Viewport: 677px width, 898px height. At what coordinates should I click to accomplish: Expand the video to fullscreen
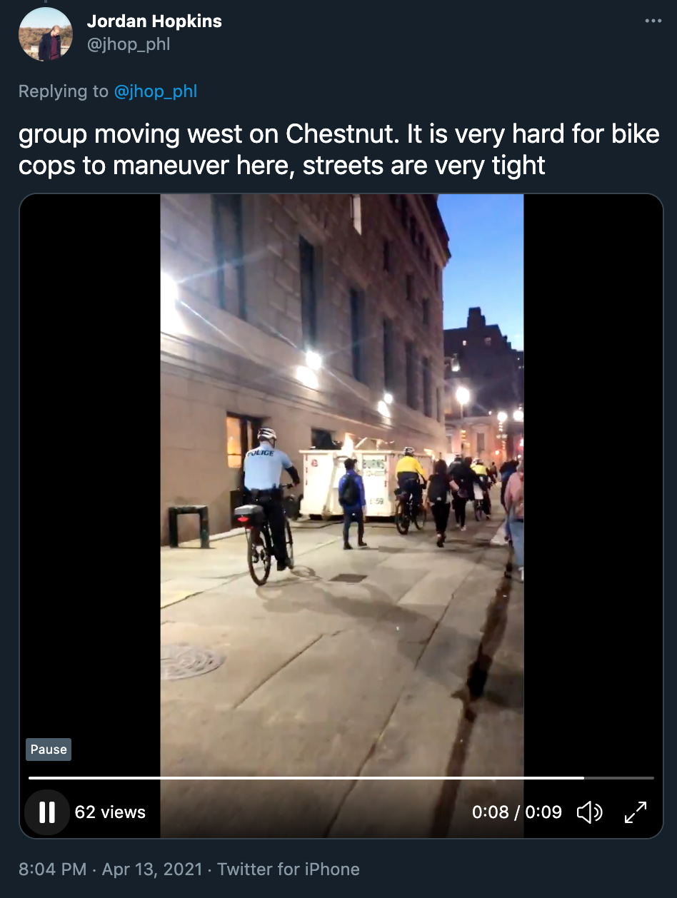[635, 812]
